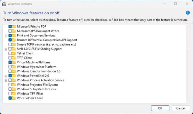Click folder icon next to Virtual Machine Platform
This screenshot has height=114, width=193.
tap(14, 62)
